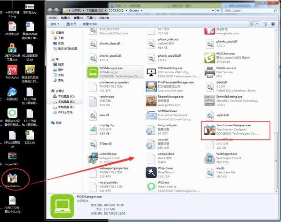The image size is (281, 222).
Task: Select the Wizard.exe magic wand icon
Action: (151, 172)
